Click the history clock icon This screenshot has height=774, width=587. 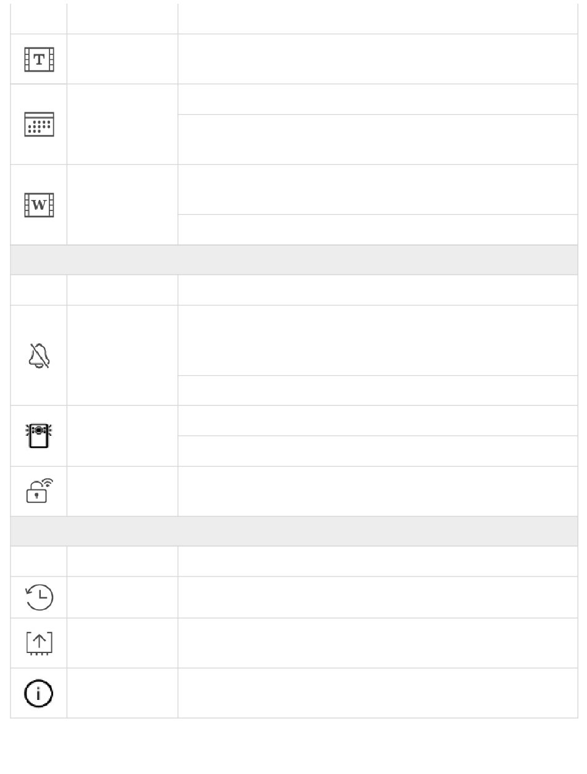(x=39, y=597)
